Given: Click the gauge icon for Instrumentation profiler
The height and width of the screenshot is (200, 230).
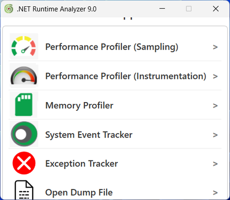Looking at the screenshot, I should (x=24, y=75).
